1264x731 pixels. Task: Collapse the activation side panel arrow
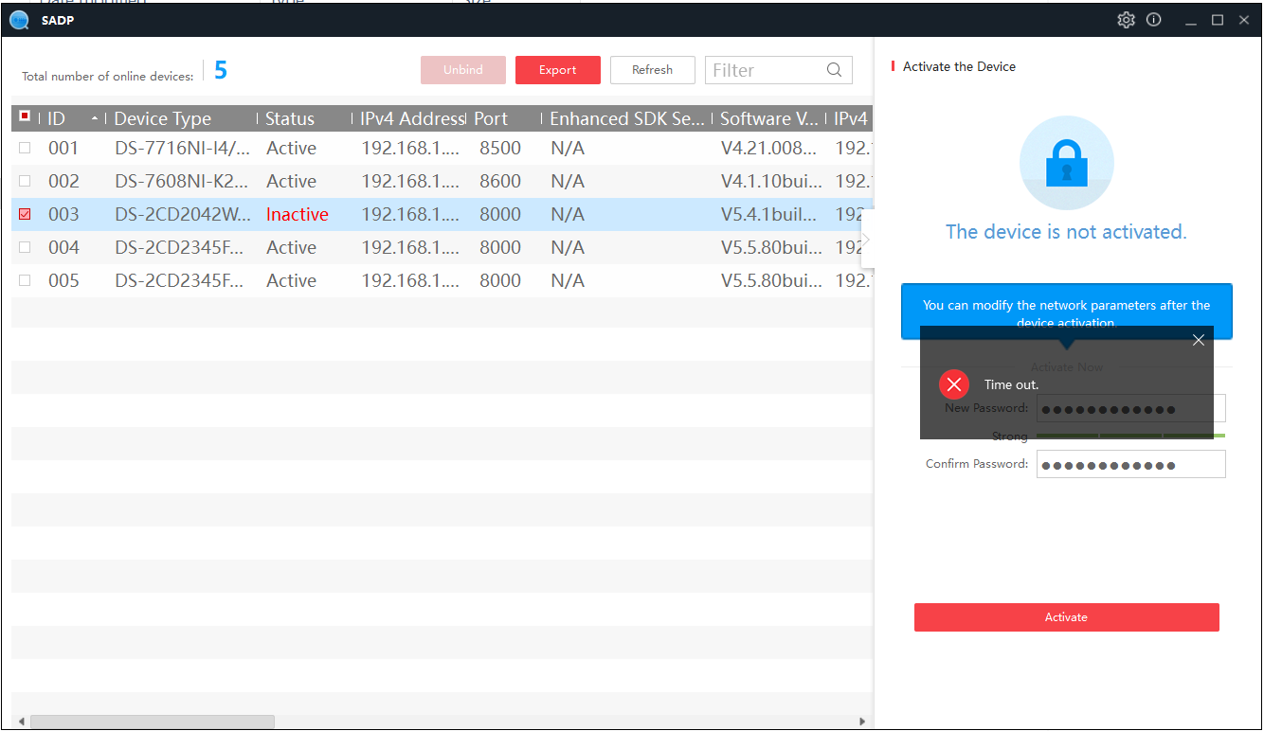pos(866,239)
